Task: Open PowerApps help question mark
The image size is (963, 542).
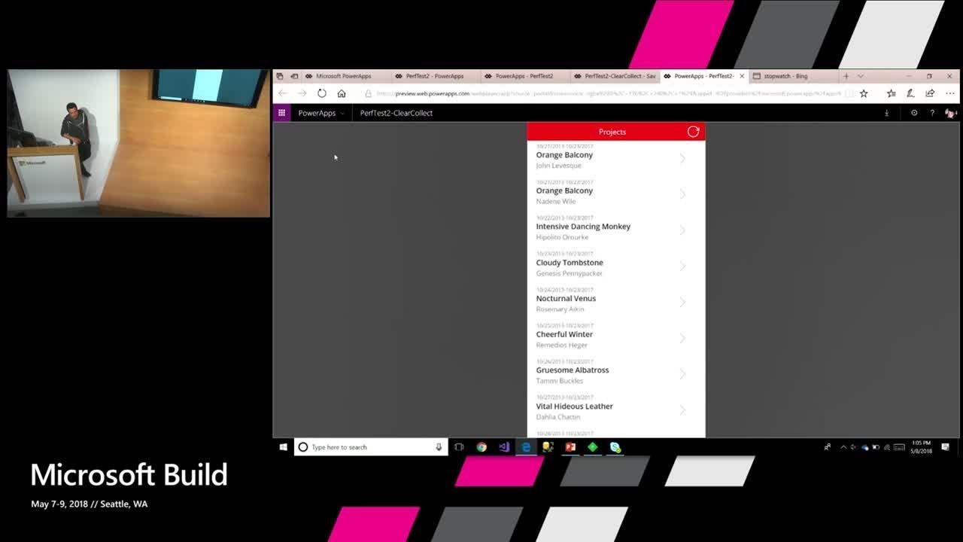Action: point(932,113)
